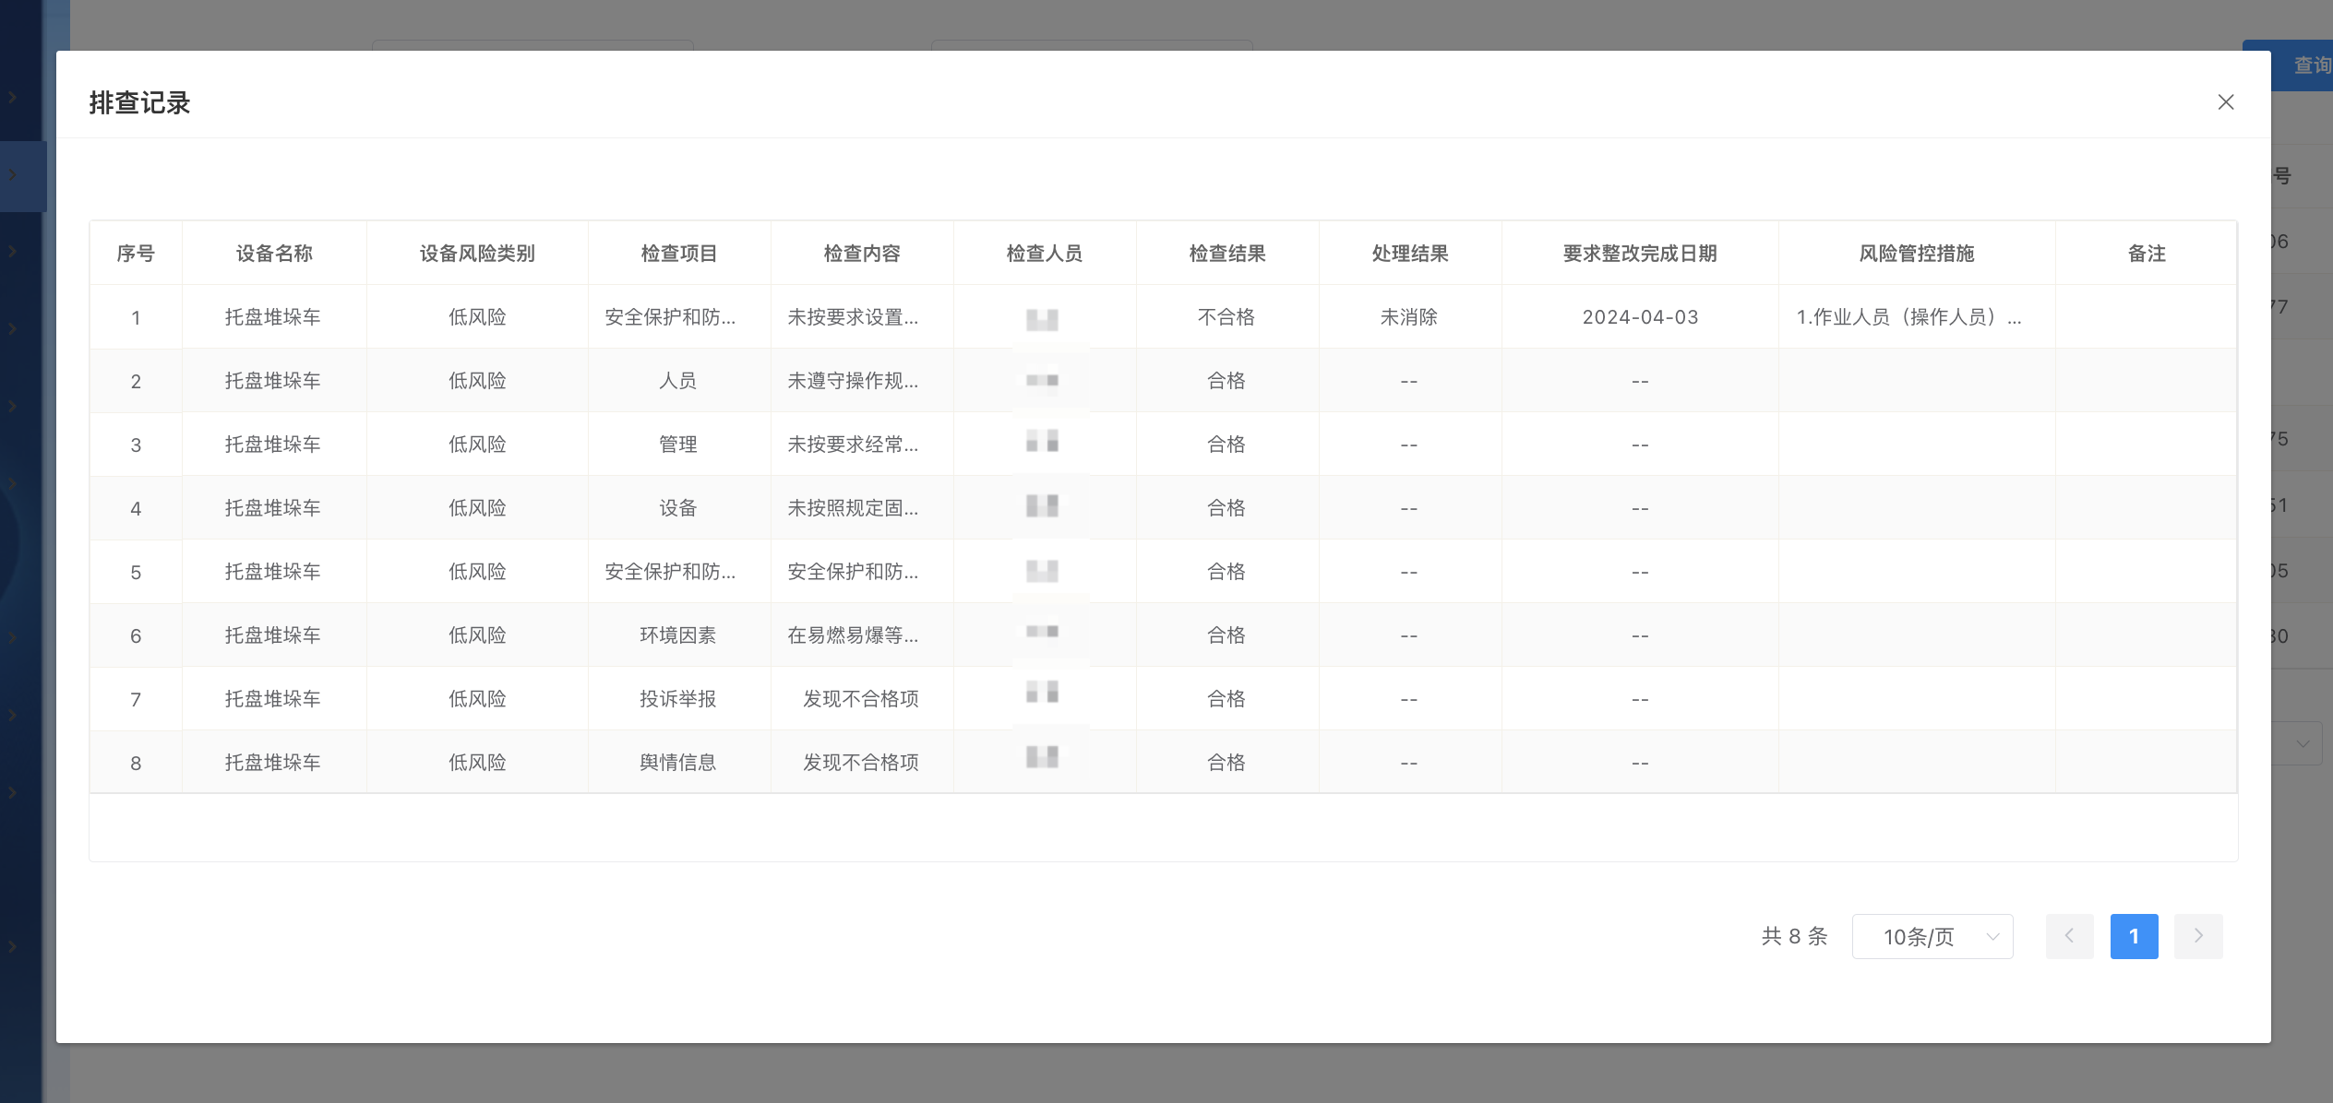Select page number 1
2333x1103 pixels.
tap(2134, 936)
